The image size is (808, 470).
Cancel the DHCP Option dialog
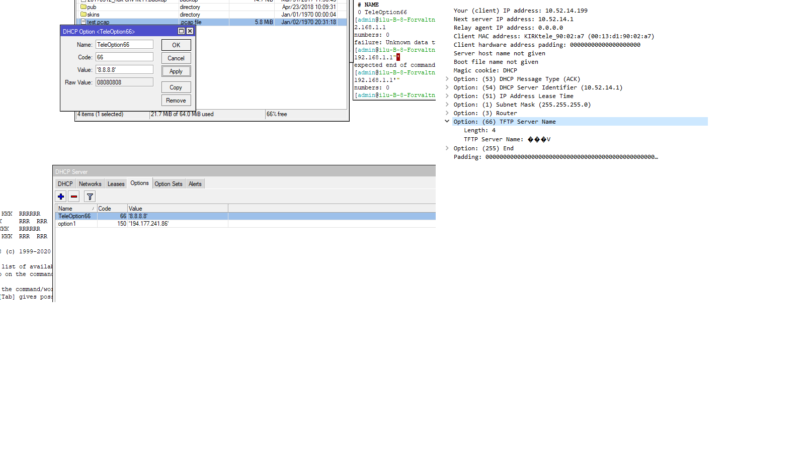176,58
